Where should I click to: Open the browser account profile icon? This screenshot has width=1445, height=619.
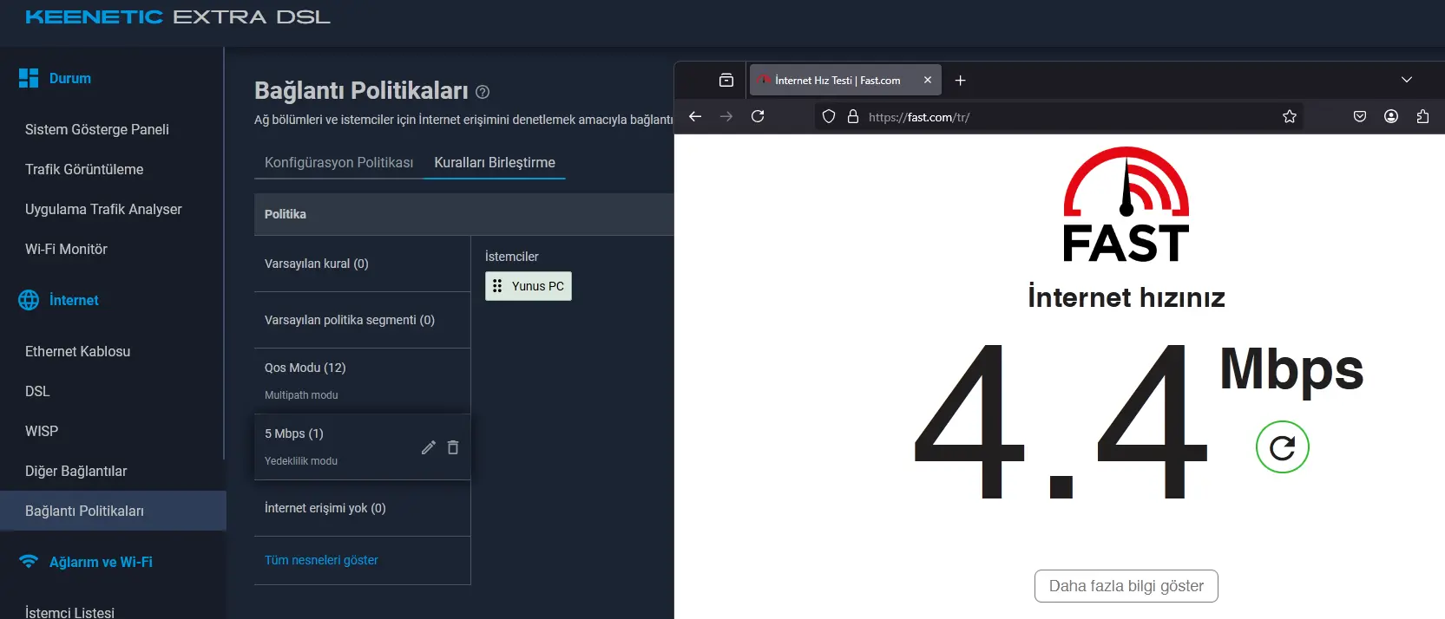tap(1391, 116)
